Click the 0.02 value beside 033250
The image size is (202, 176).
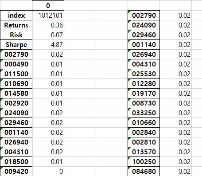pyautogui.click(x=175, y=113)
